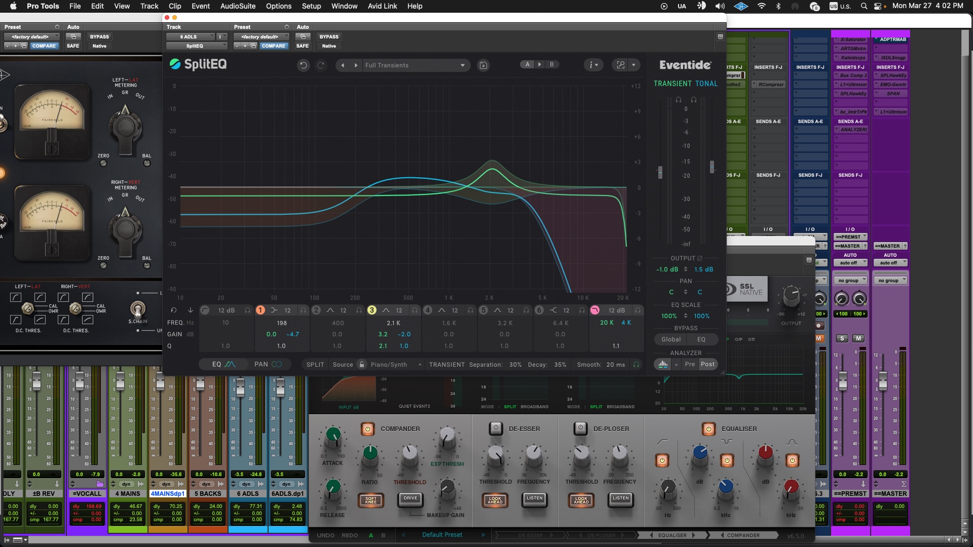
Task: Toggle the pink high-cut filter band
Action: click(595, 310)
